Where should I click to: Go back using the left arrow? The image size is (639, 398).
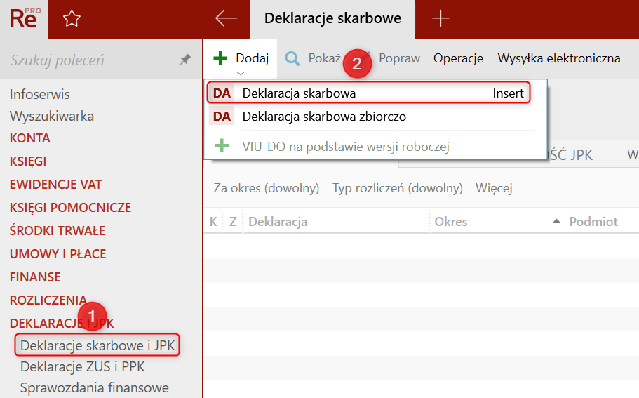tap(226, 18)
